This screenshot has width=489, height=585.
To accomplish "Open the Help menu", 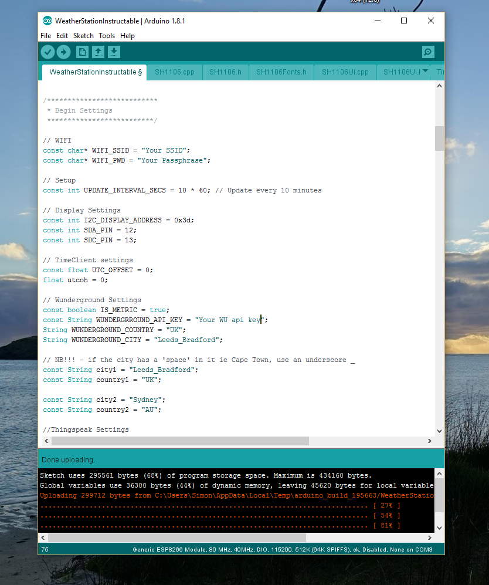I will coord(127,36).
